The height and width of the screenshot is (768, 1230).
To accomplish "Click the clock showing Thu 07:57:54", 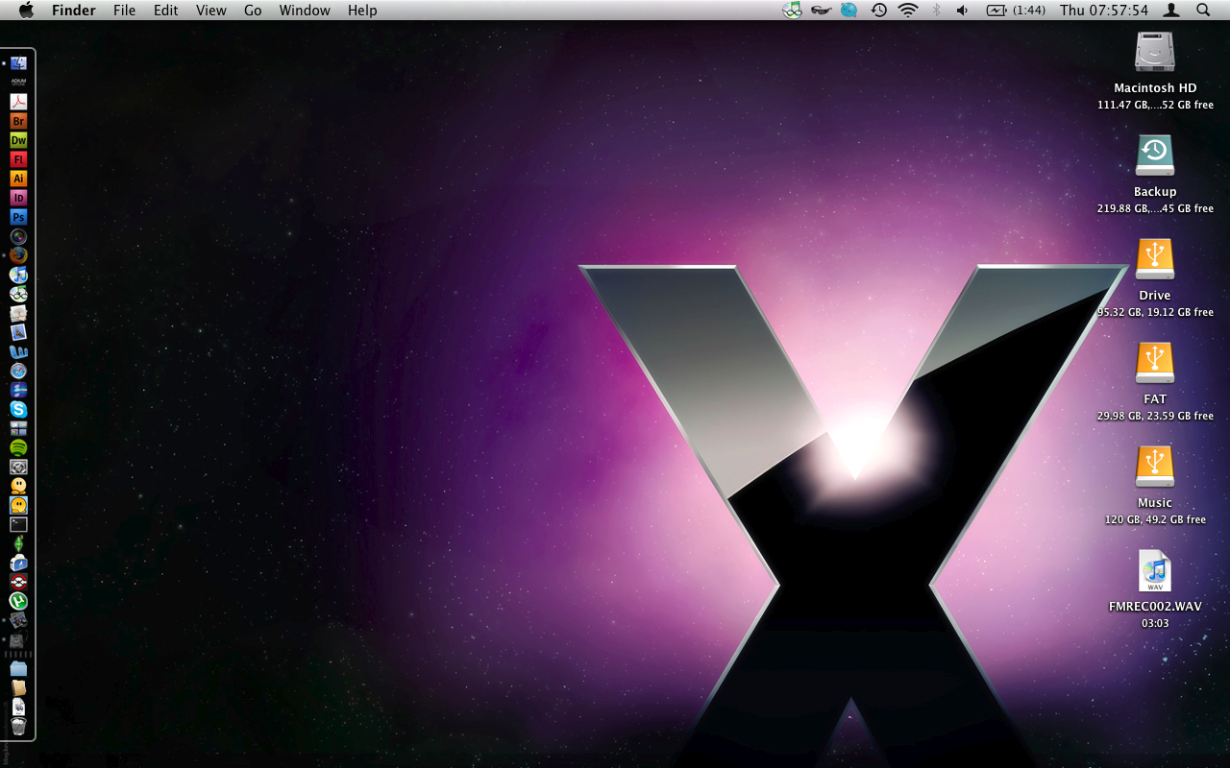I will pos(1104,11).
